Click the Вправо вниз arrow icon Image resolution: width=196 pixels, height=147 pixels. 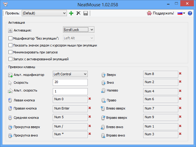103,136
